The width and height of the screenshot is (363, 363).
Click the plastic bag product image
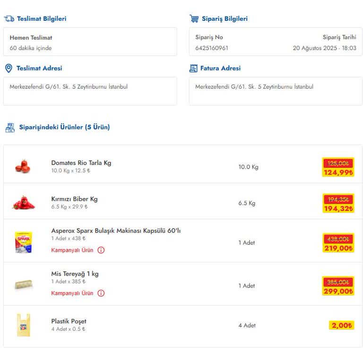(x=23, y=325)
